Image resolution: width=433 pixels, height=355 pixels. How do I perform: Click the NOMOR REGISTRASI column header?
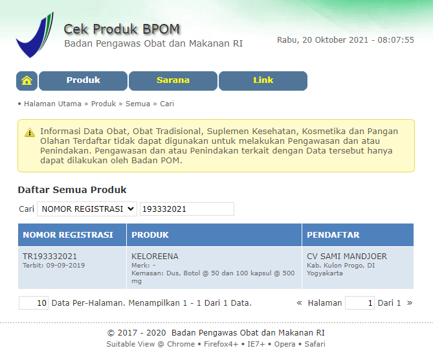[x=72, y=235]
